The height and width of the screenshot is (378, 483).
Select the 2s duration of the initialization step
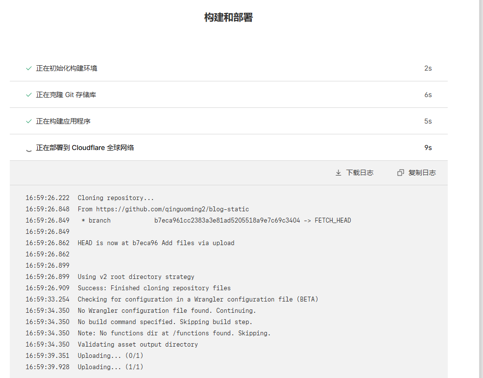[428, 68]
